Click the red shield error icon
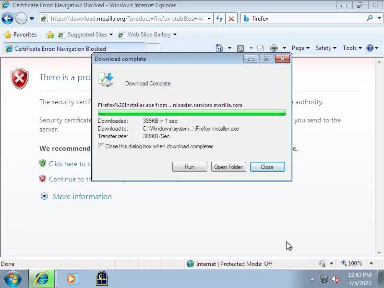 (x=20, y=78)
